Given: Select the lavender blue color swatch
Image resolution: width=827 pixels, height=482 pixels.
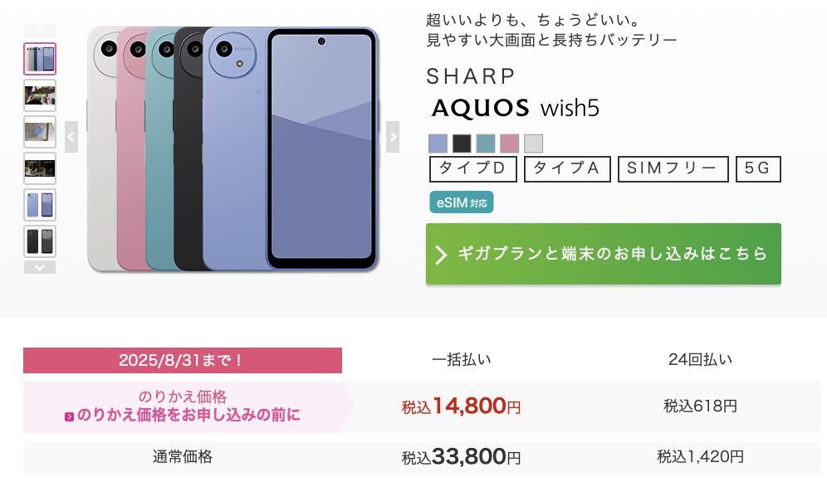Looking at the screenshot, I should (438, 144).
